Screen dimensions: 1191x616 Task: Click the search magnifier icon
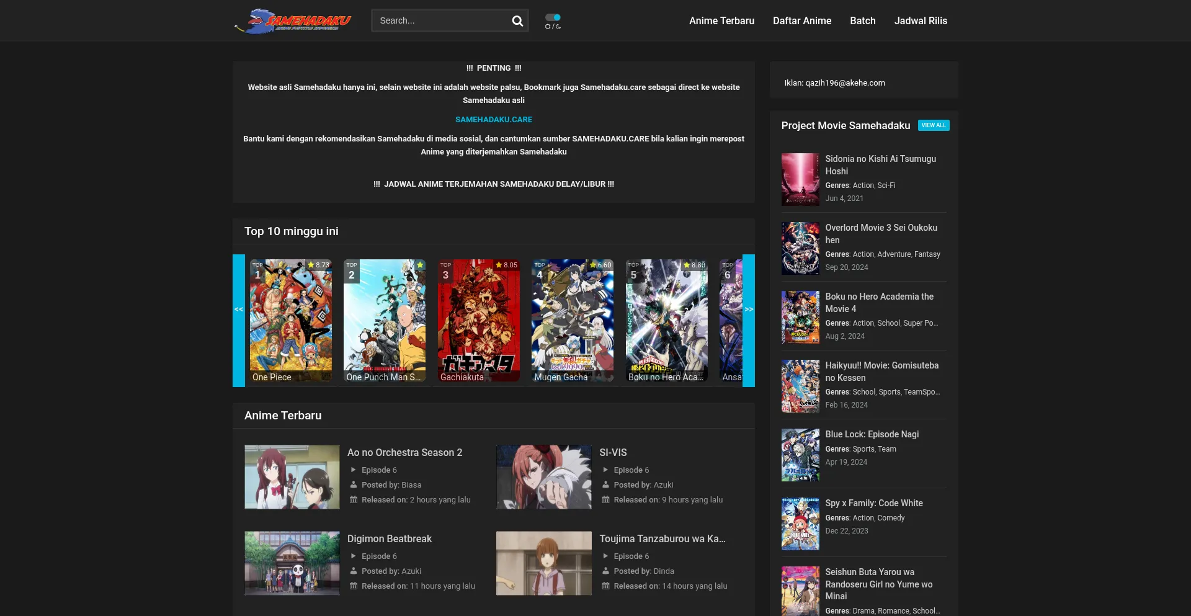tap(517, 21)
